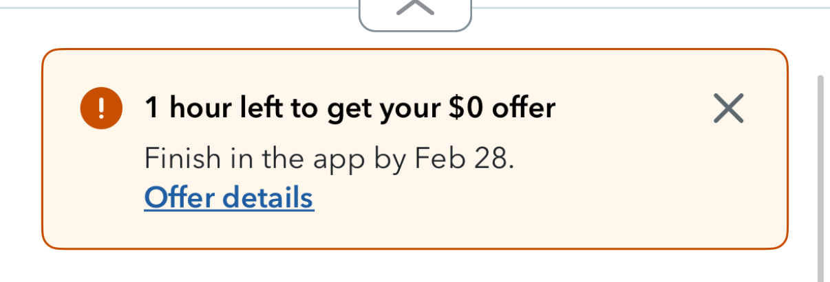The height and width of the screenshot is (282, 830).
Task: Collapse the panel using the up chevron
Action: click(x=415, y=12)
